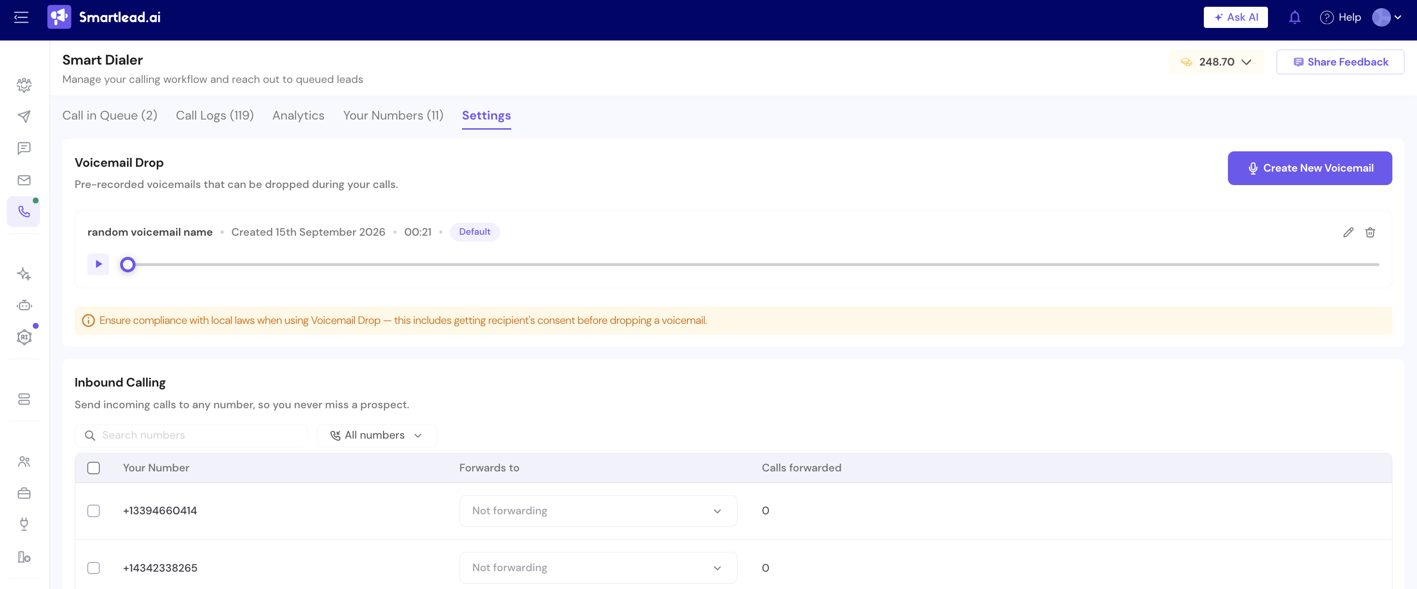Collapse the hamburger sidebar menu
The image size is (1417, 589).
pyautogui.click(x=21, y=18)
